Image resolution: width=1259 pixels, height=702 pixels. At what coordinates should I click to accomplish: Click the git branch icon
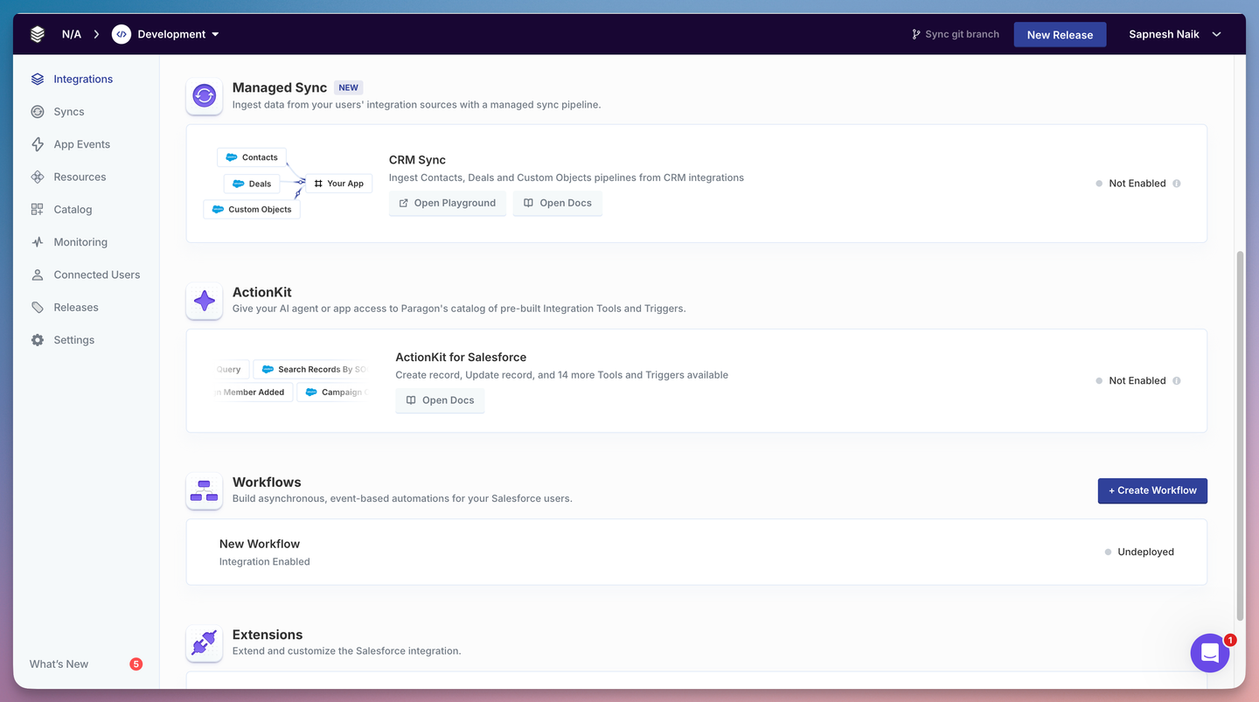point(916,34)
